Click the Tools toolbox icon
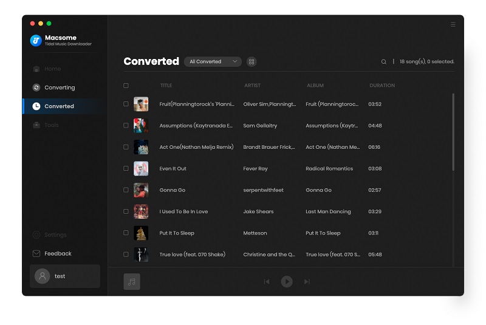Viewport: 486px width, 325px height. pos(36,125)
